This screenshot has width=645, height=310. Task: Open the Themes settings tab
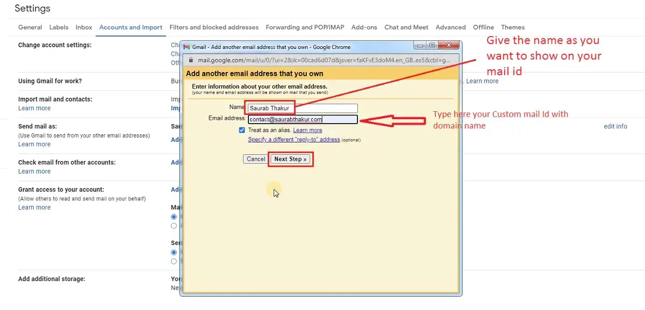click(513, 27)
